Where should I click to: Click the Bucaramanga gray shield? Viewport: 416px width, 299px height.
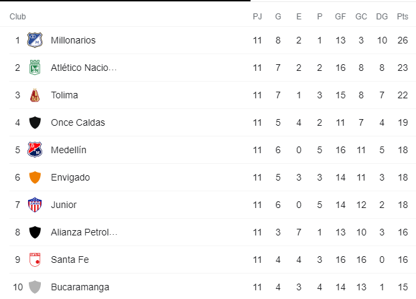click(35, 287)
